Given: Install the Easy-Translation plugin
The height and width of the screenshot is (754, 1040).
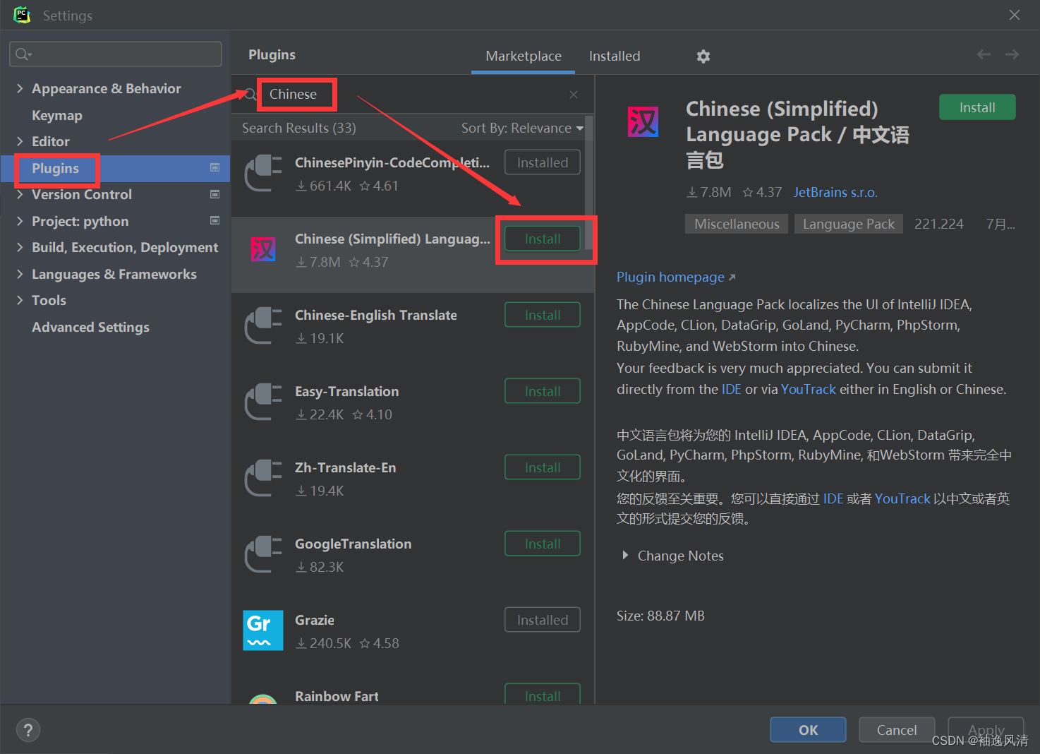Looking at the screenshot, I should (543, 391).
